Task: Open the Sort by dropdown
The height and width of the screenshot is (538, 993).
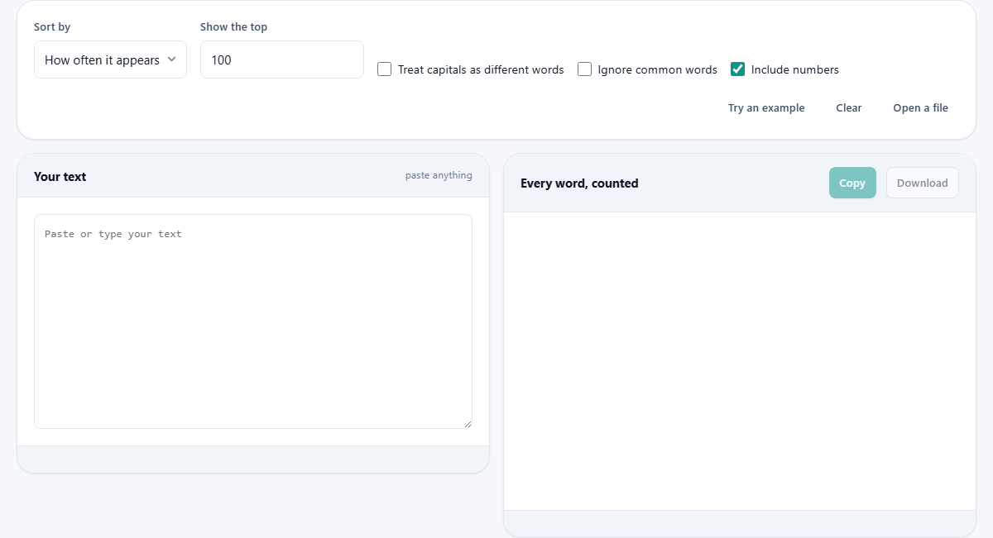Action: 110,60
